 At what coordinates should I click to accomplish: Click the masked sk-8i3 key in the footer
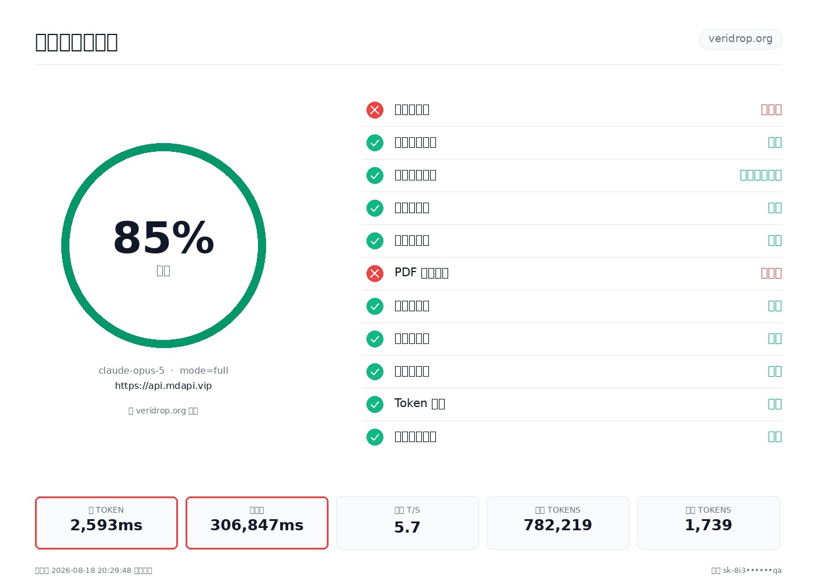[x=752, y=571]
